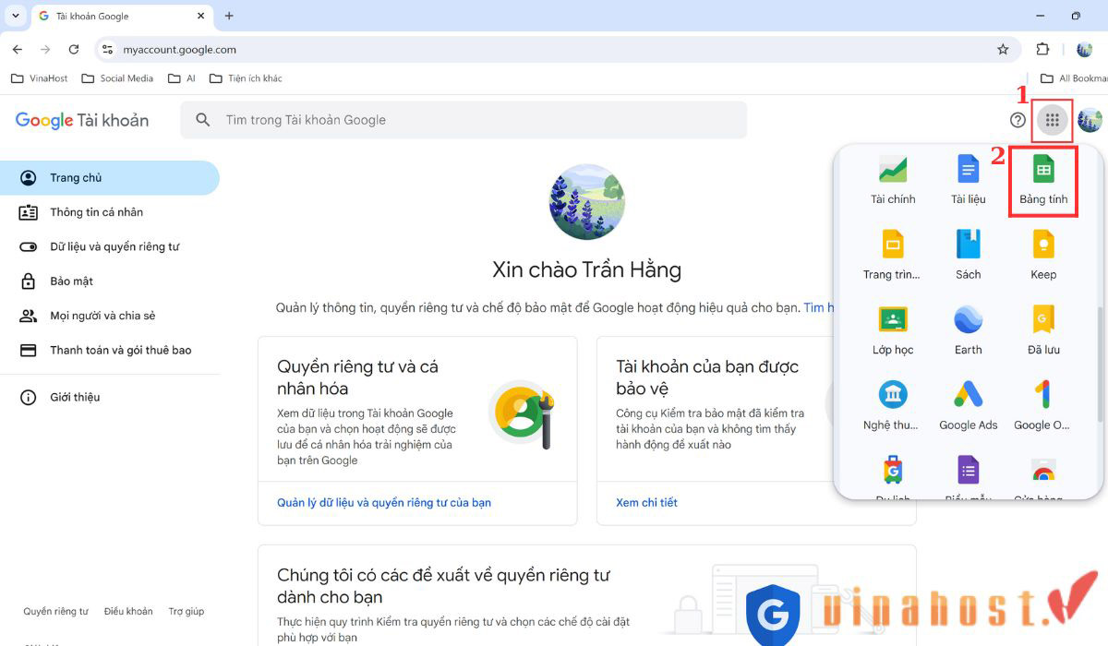Viewport: 1108px width, 646px height.
Task: Open Tài chính (Finance) app
Action: click(893, 180)
